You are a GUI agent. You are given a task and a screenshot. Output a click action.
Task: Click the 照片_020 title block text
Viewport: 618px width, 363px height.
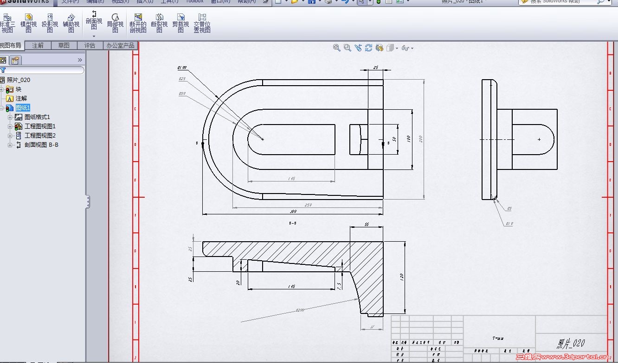[571, 343]
